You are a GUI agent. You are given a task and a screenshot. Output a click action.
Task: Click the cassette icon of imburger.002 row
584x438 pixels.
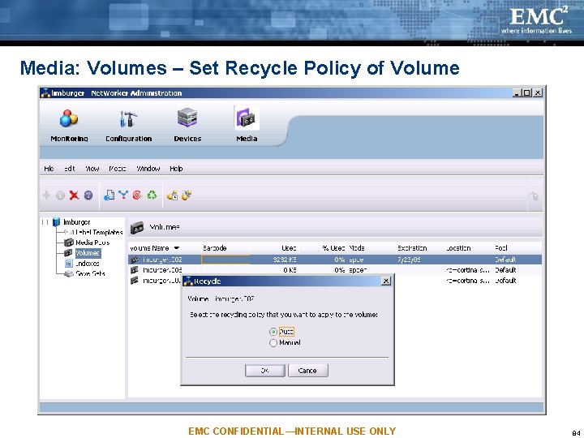tap(135, 260)
